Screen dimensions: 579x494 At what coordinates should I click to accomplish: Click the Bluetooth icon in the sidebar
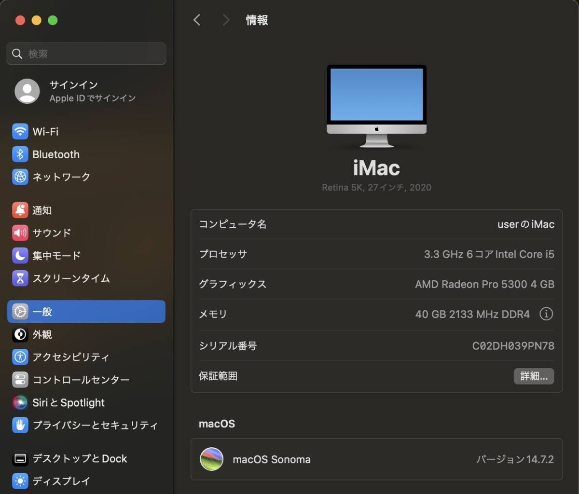point(20,154)
